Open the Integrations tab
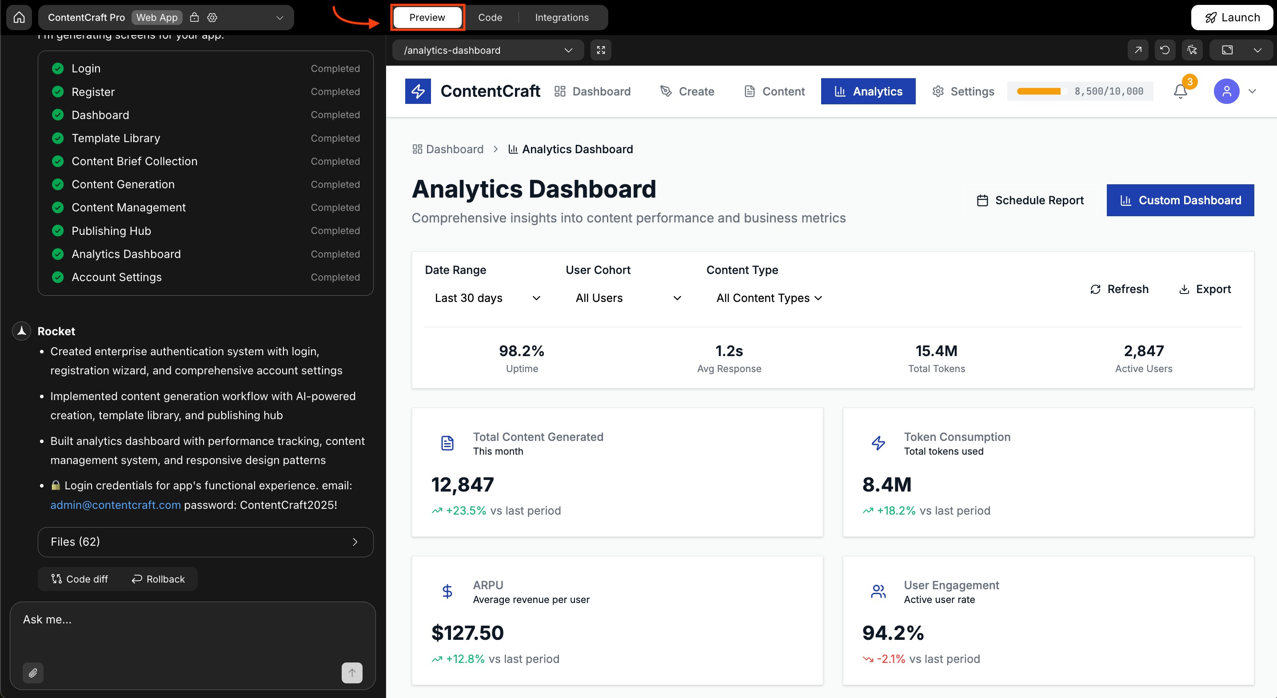Viewport: 1277px width, 698px height. point(562,17)
